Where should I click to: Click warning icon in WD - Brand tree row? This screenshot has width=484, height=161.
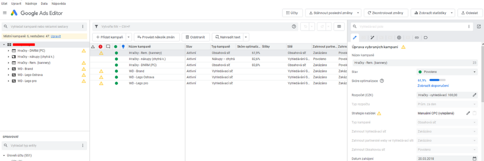click(84, 69)
